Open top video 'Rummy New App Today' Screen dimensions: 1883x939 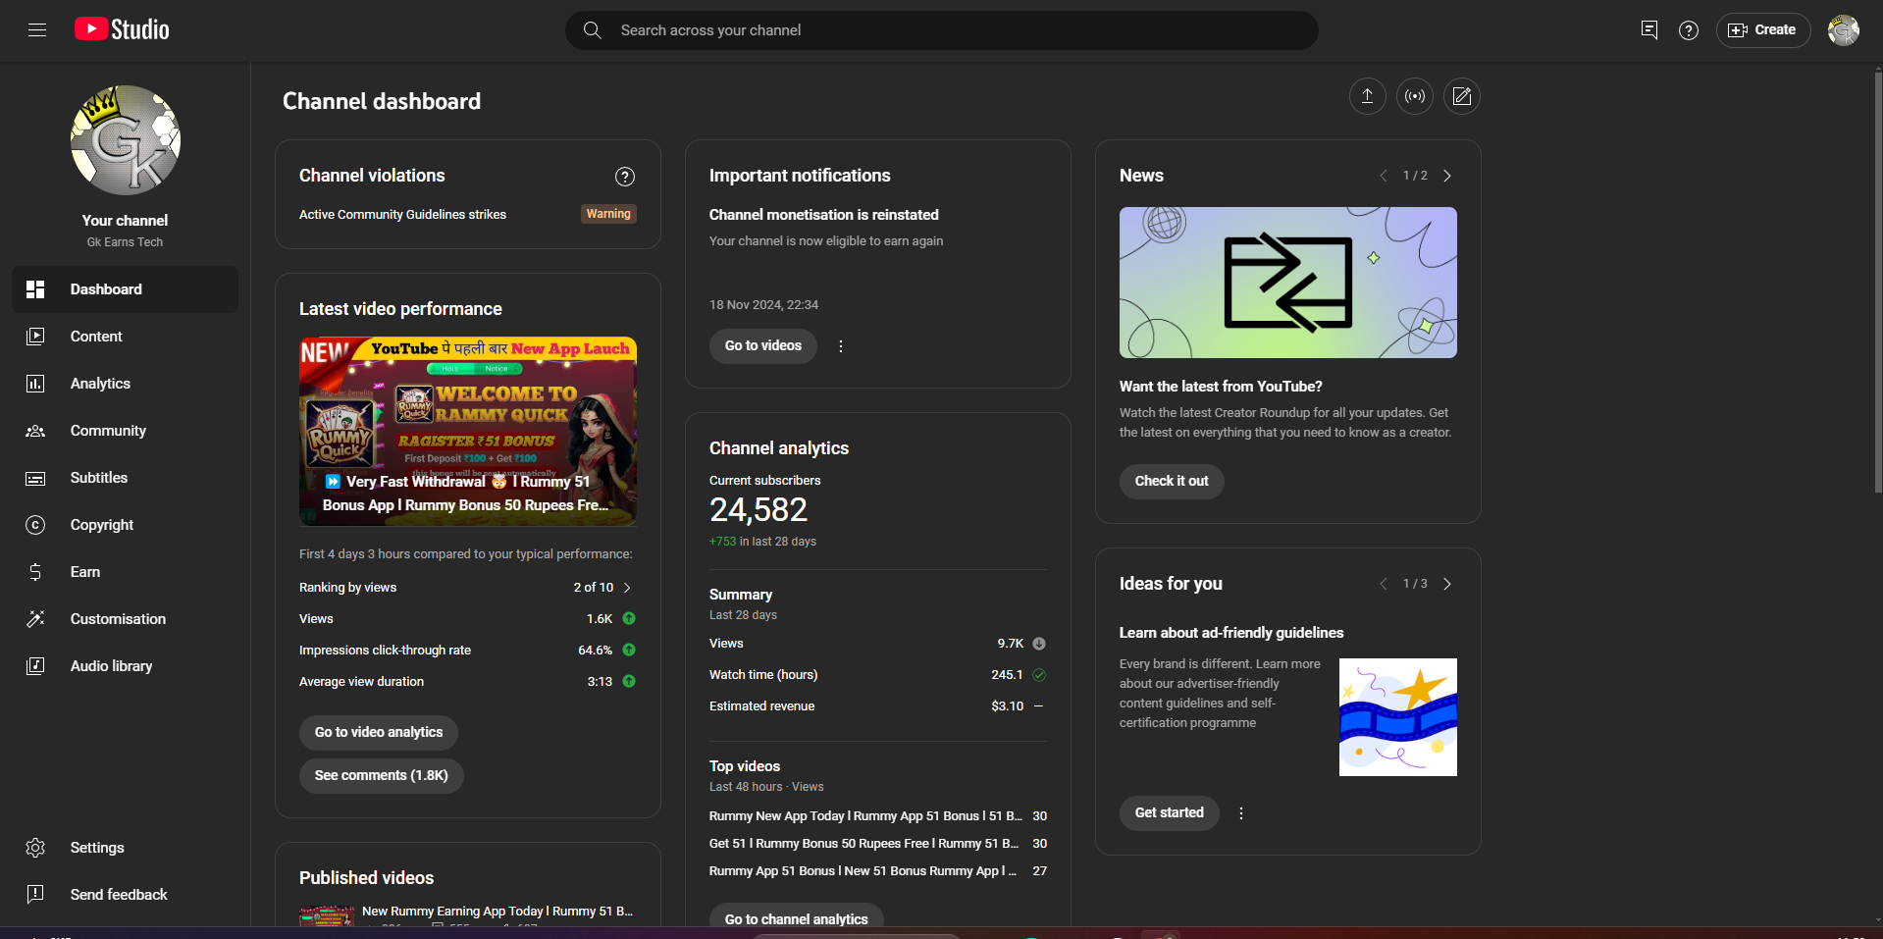click(865, 816)
